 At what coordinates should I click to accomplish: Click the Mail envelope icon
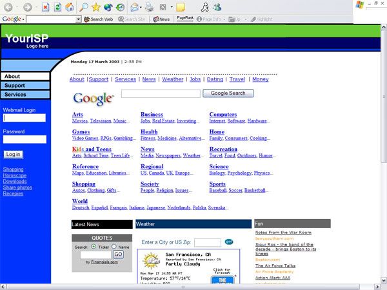pyautogui.click(x=134, y=7)
